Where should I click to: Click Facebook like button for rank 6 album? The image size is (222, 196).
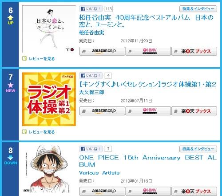91,9
